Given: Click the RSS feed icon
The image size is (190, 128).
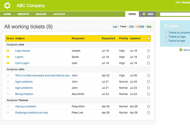Looking at the screenshot, I should point(138,27).
